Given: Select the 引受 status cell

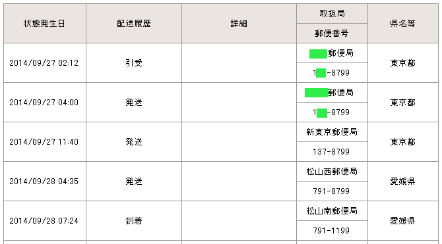Looking at the screenshot, I should coord(134,63).
